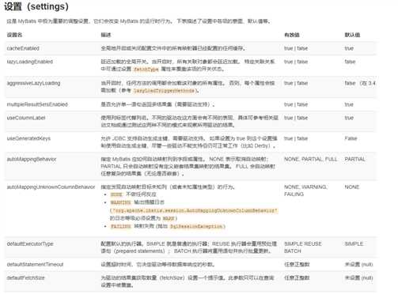This screenshot has height=294, width=398.
Task: Click default value 'PARTIAL' for autoMappingBehavior
Action: point(355,159)
